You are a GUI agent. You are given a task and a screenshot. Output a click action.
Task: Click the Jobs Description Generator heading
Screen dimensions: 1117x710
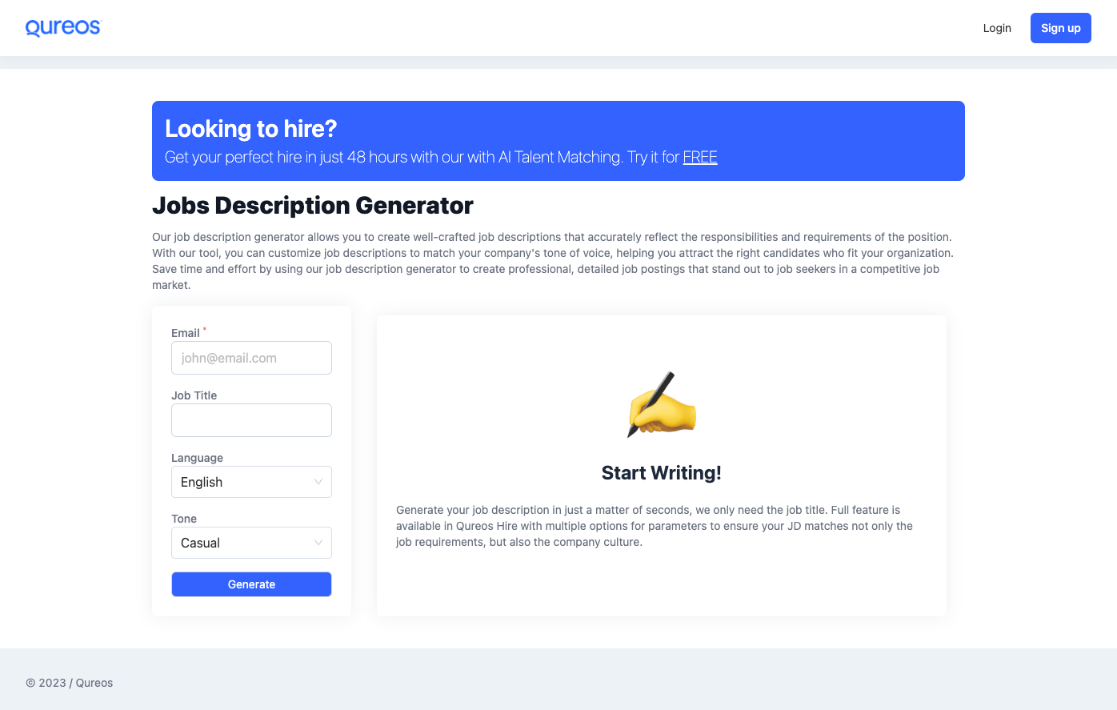tap(312, 206)
